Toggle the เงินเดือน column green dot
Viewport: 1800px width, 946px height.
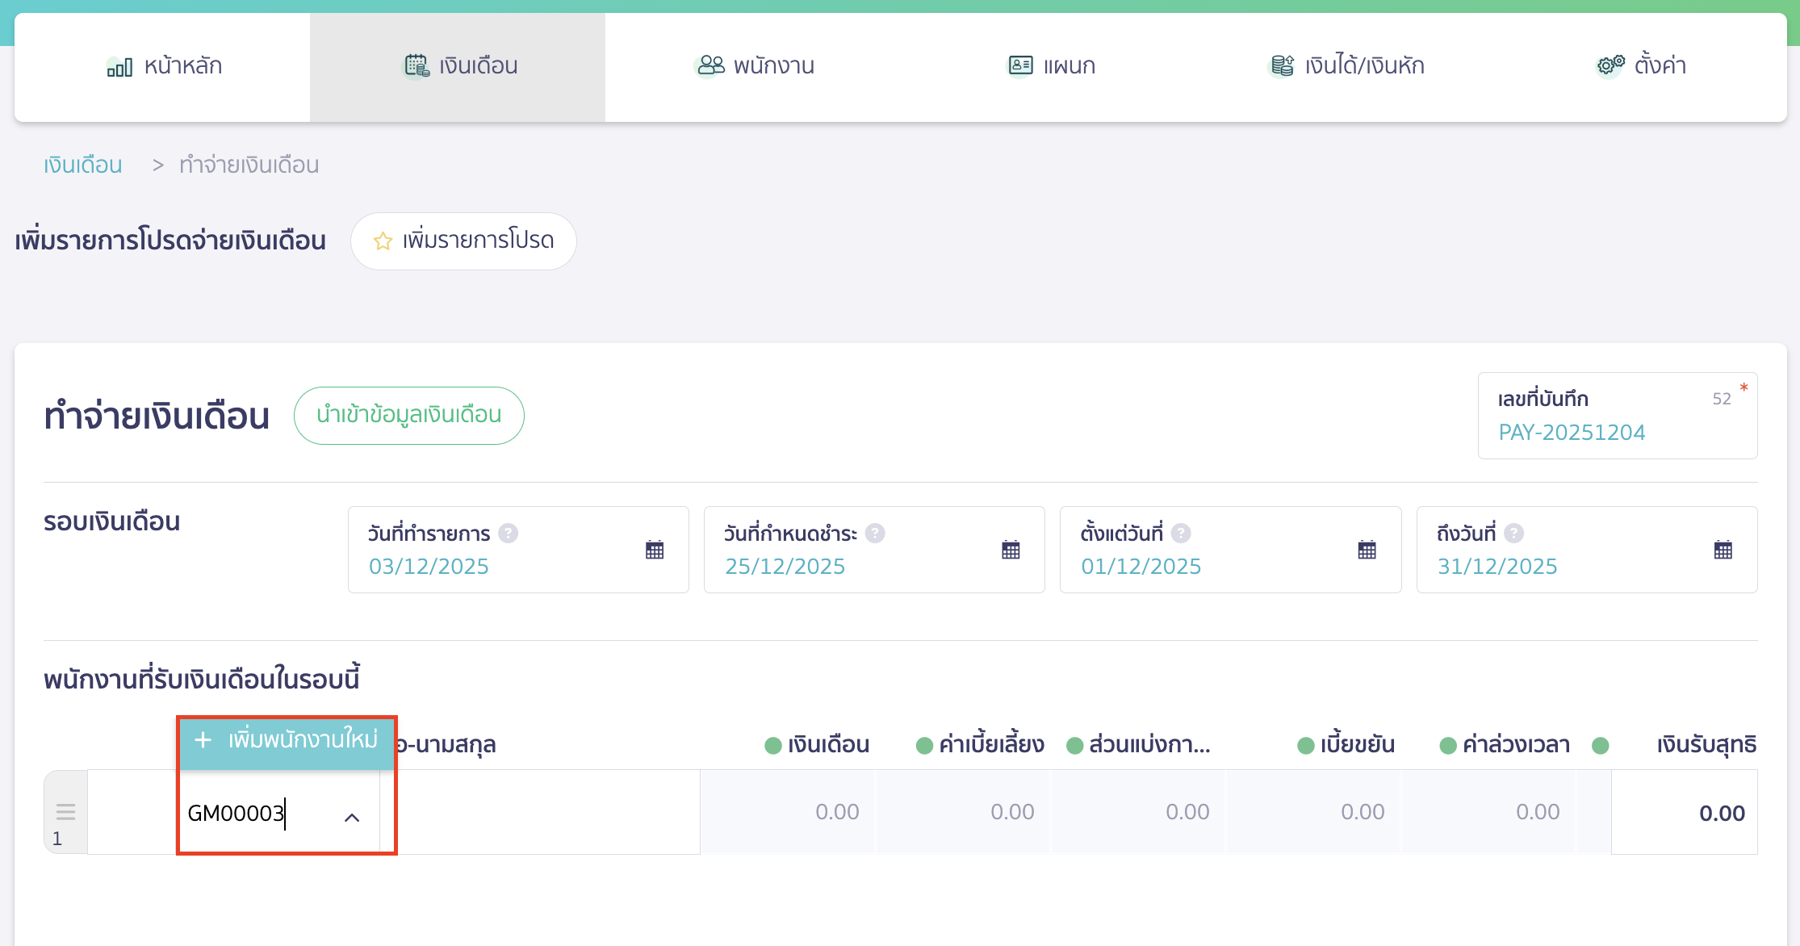pyautogui.click(x=773, y=745)
